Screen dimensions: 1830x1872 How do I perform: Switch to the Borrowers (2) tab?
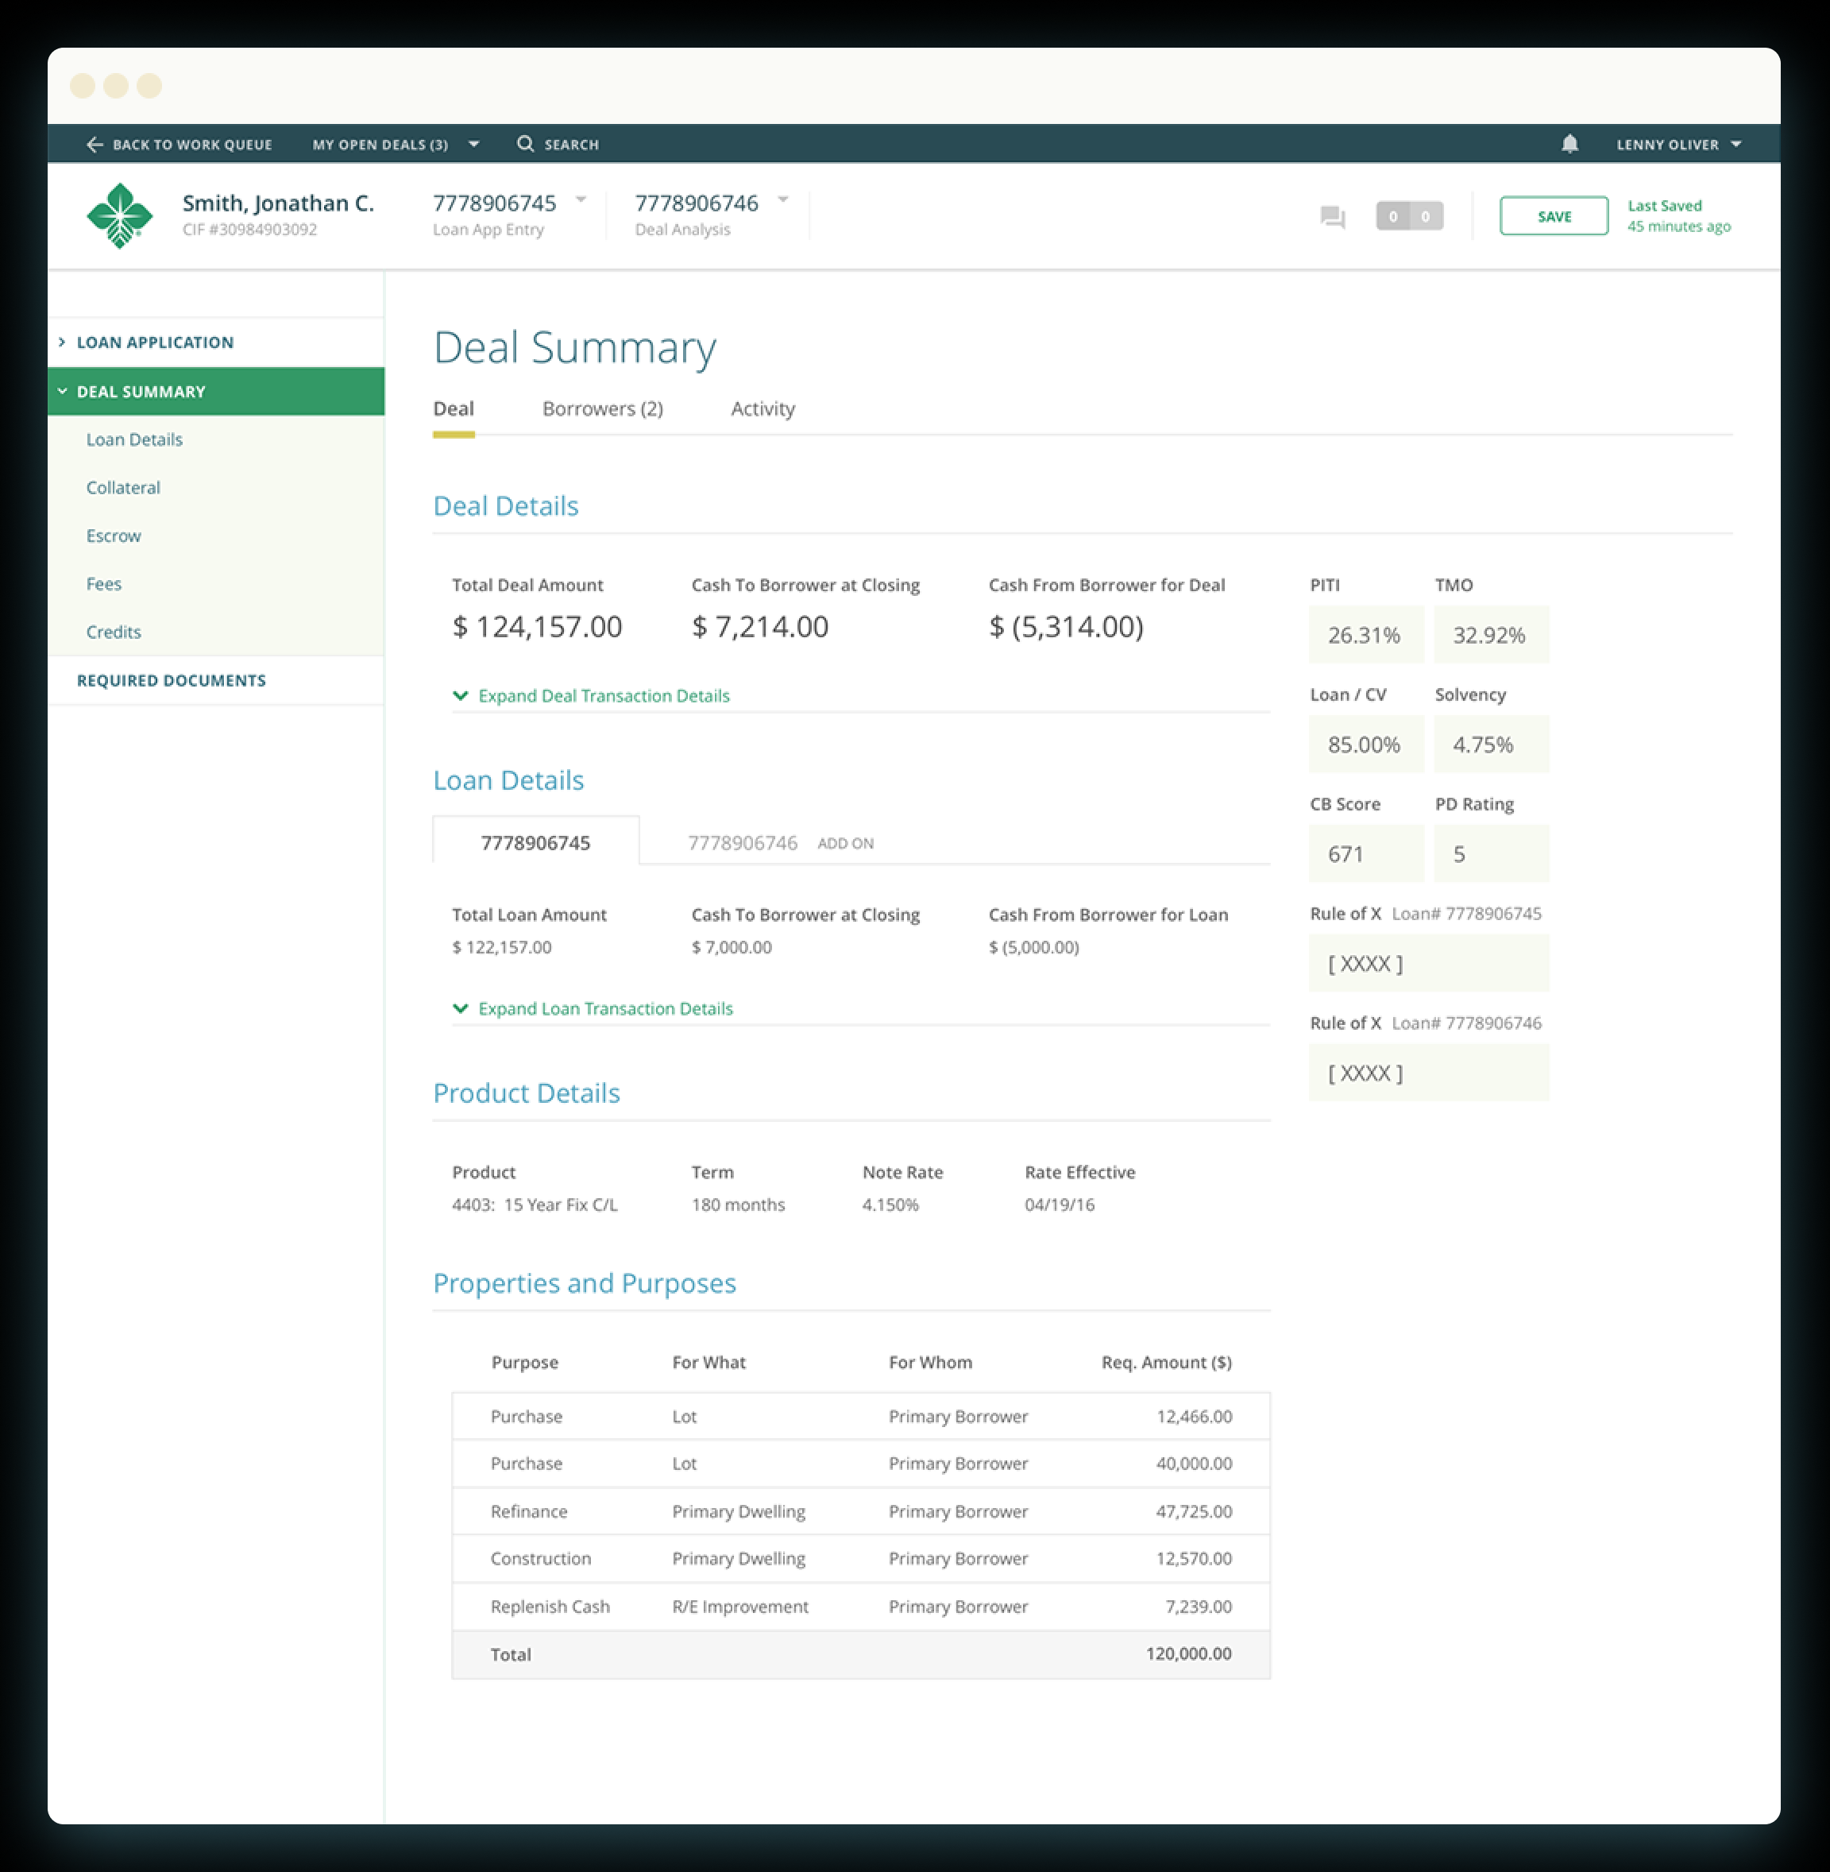point(603,408)
